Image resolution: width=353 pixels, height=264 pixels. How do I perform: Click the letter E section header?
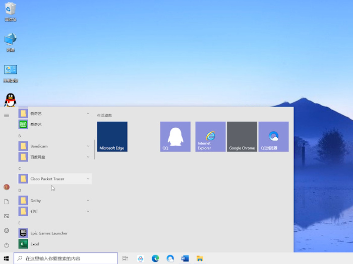(19, 223)
